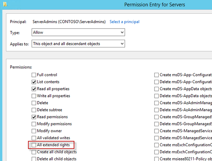The image size is (212, 161).
Task: Check Create all child objects
Action: (34, 152)
